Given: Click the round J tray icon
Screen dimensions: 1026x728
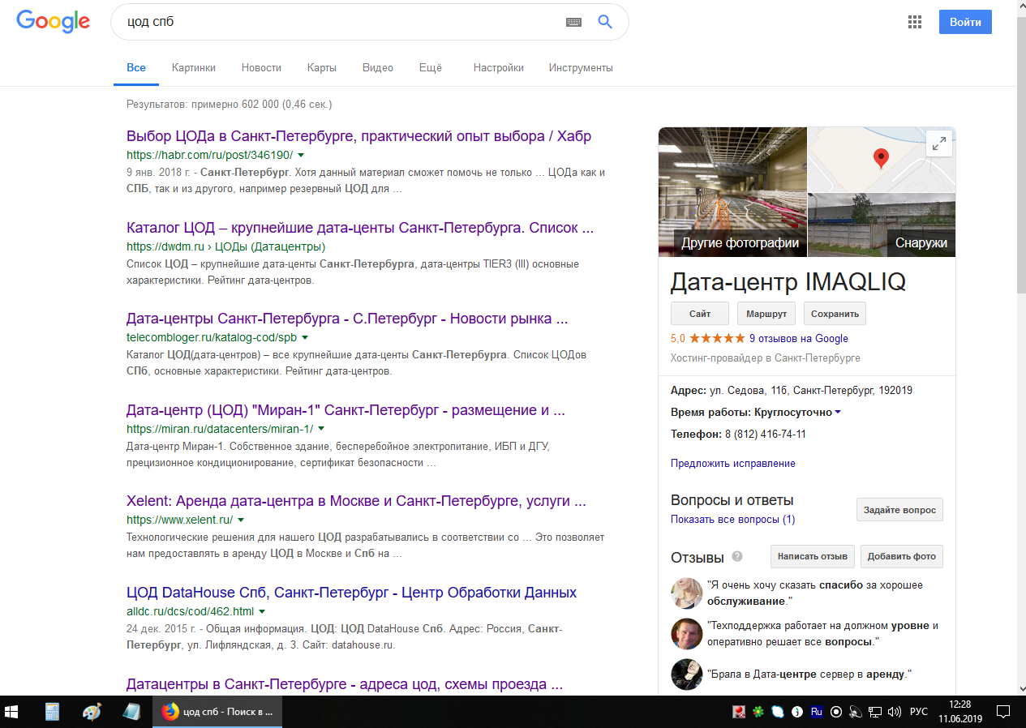Looking at the screenshot, I should click(x=797, y=712).
